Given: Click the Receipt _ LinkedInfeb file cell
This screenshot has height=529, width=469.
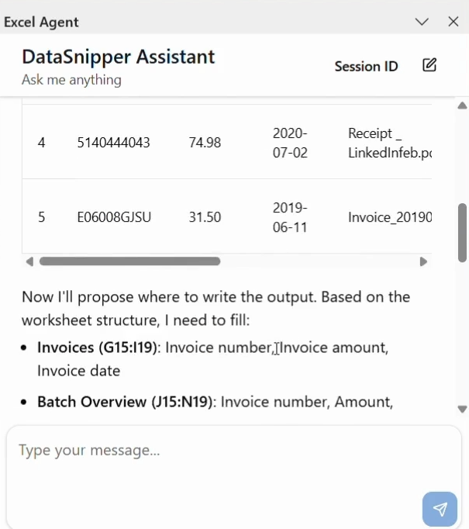Looking at the screenshot, I should (388, 143).
